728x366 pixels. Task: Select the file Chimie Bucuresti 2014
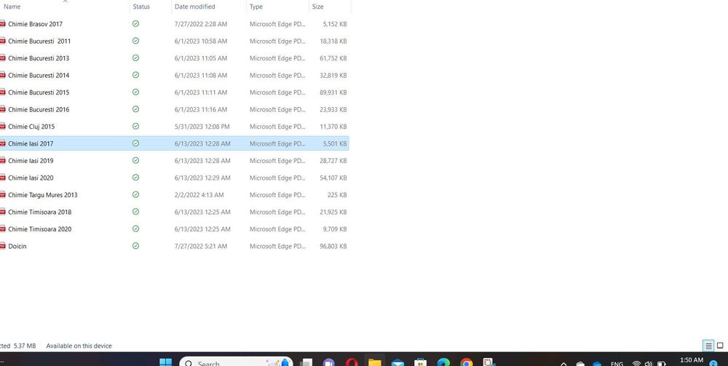(x=39, y=75)
